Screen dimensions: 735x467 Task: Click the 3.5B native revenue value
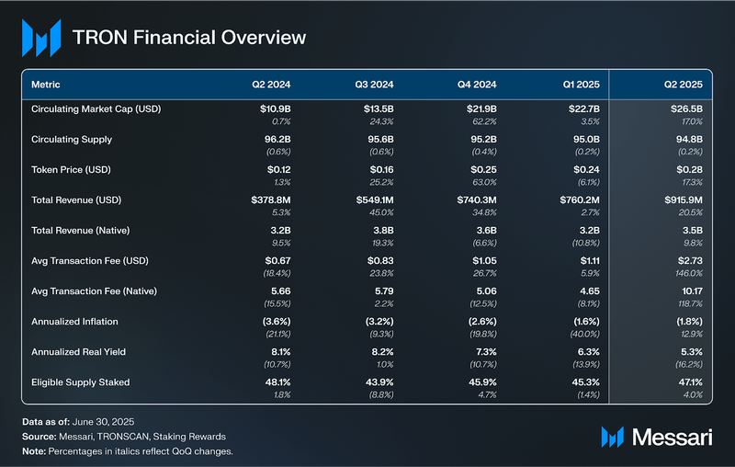click(x=693, y=230)
